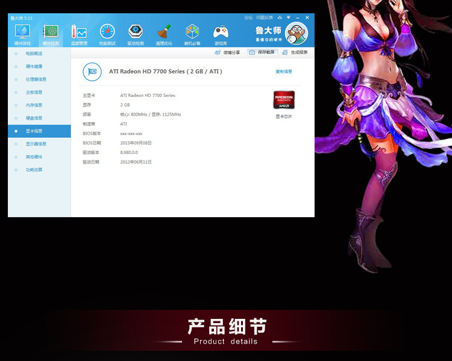The width and height of the screenshot is (452, 361).
Task: Click the 复制信息 link
Action: [x=284, y=72]
